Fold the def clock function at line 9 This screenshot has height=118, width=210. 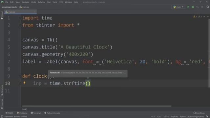click(20, 76)
